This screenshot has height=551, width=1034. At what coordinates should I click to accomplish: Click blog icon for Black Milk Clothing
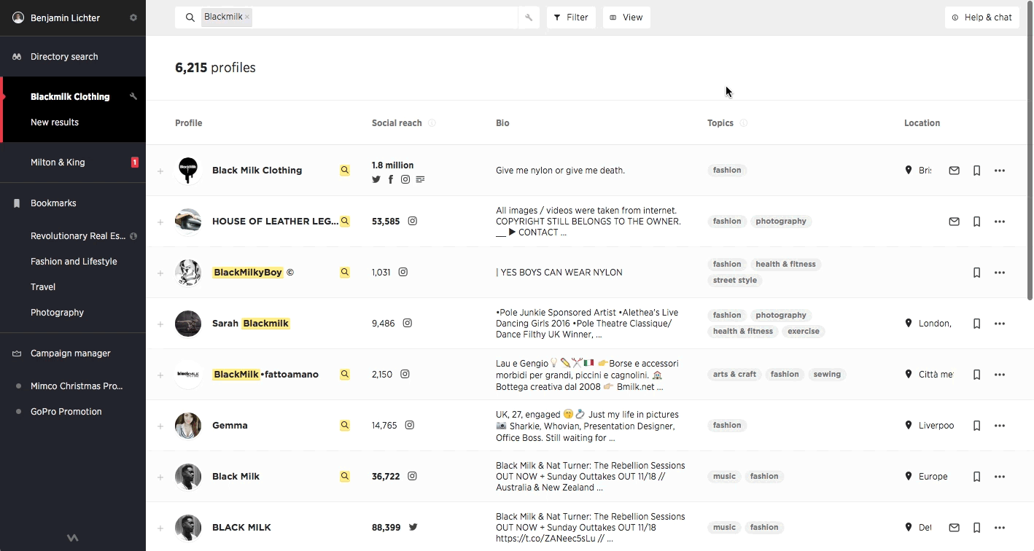click(420, 179)
